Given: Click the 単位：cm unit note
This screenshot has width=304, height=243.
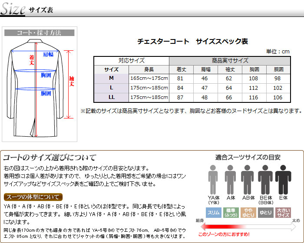Looking at the screenshot, I should point(278,52).
